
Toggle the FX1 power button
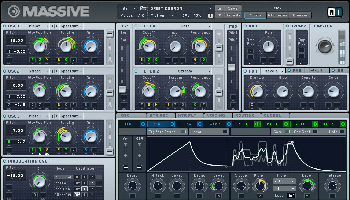pos(245,71)
